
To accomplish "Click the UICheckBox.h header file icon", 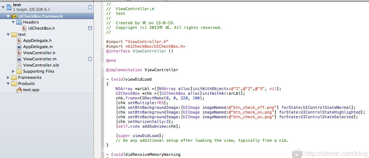I will 24,28.
